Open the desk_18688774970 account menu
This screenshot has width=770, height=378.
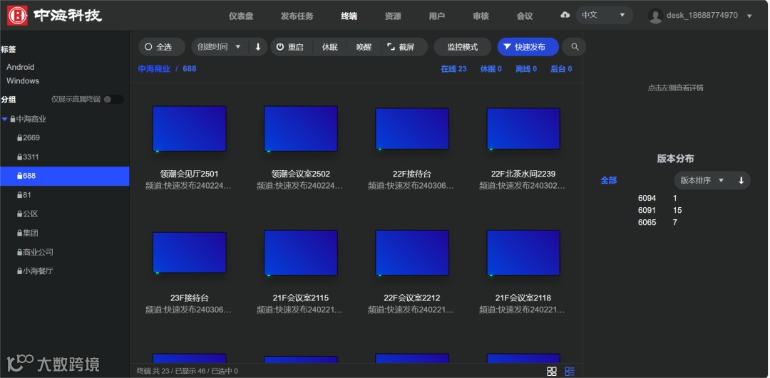pyautogui.click(x=702, y=16)
